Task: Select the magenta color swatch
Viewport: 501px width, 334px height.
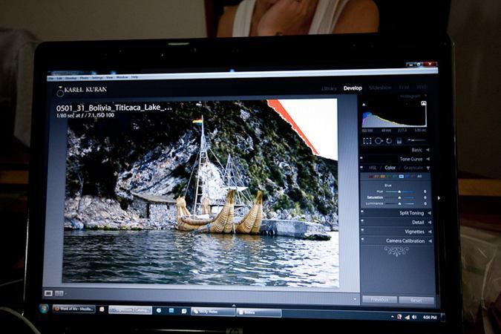Action: coord(413,177)
